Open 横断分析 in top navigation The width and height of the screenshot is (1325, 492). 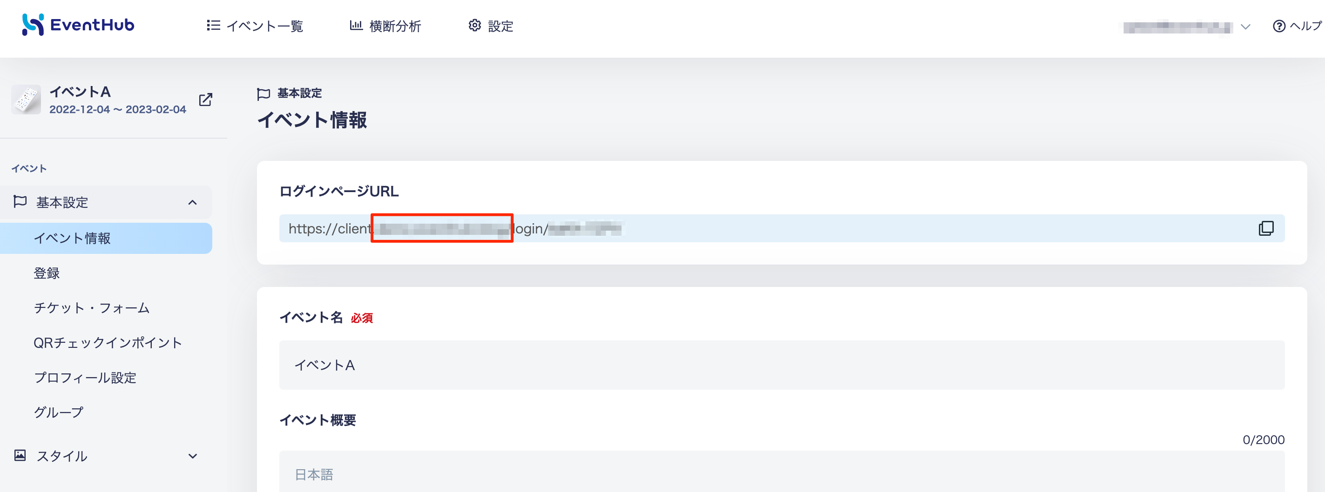coord(395,26)
